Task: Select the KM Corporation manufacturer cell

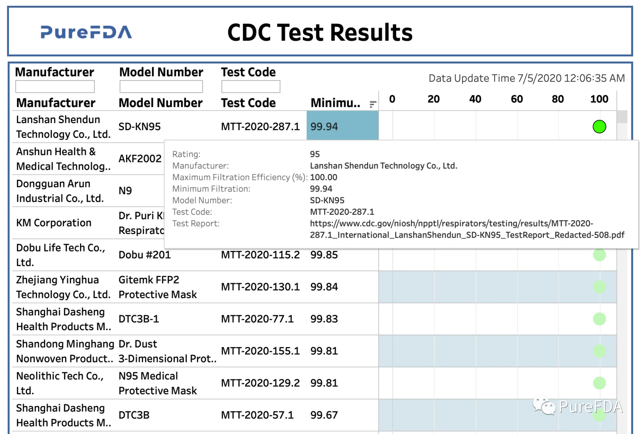Action: pos(54,223)
